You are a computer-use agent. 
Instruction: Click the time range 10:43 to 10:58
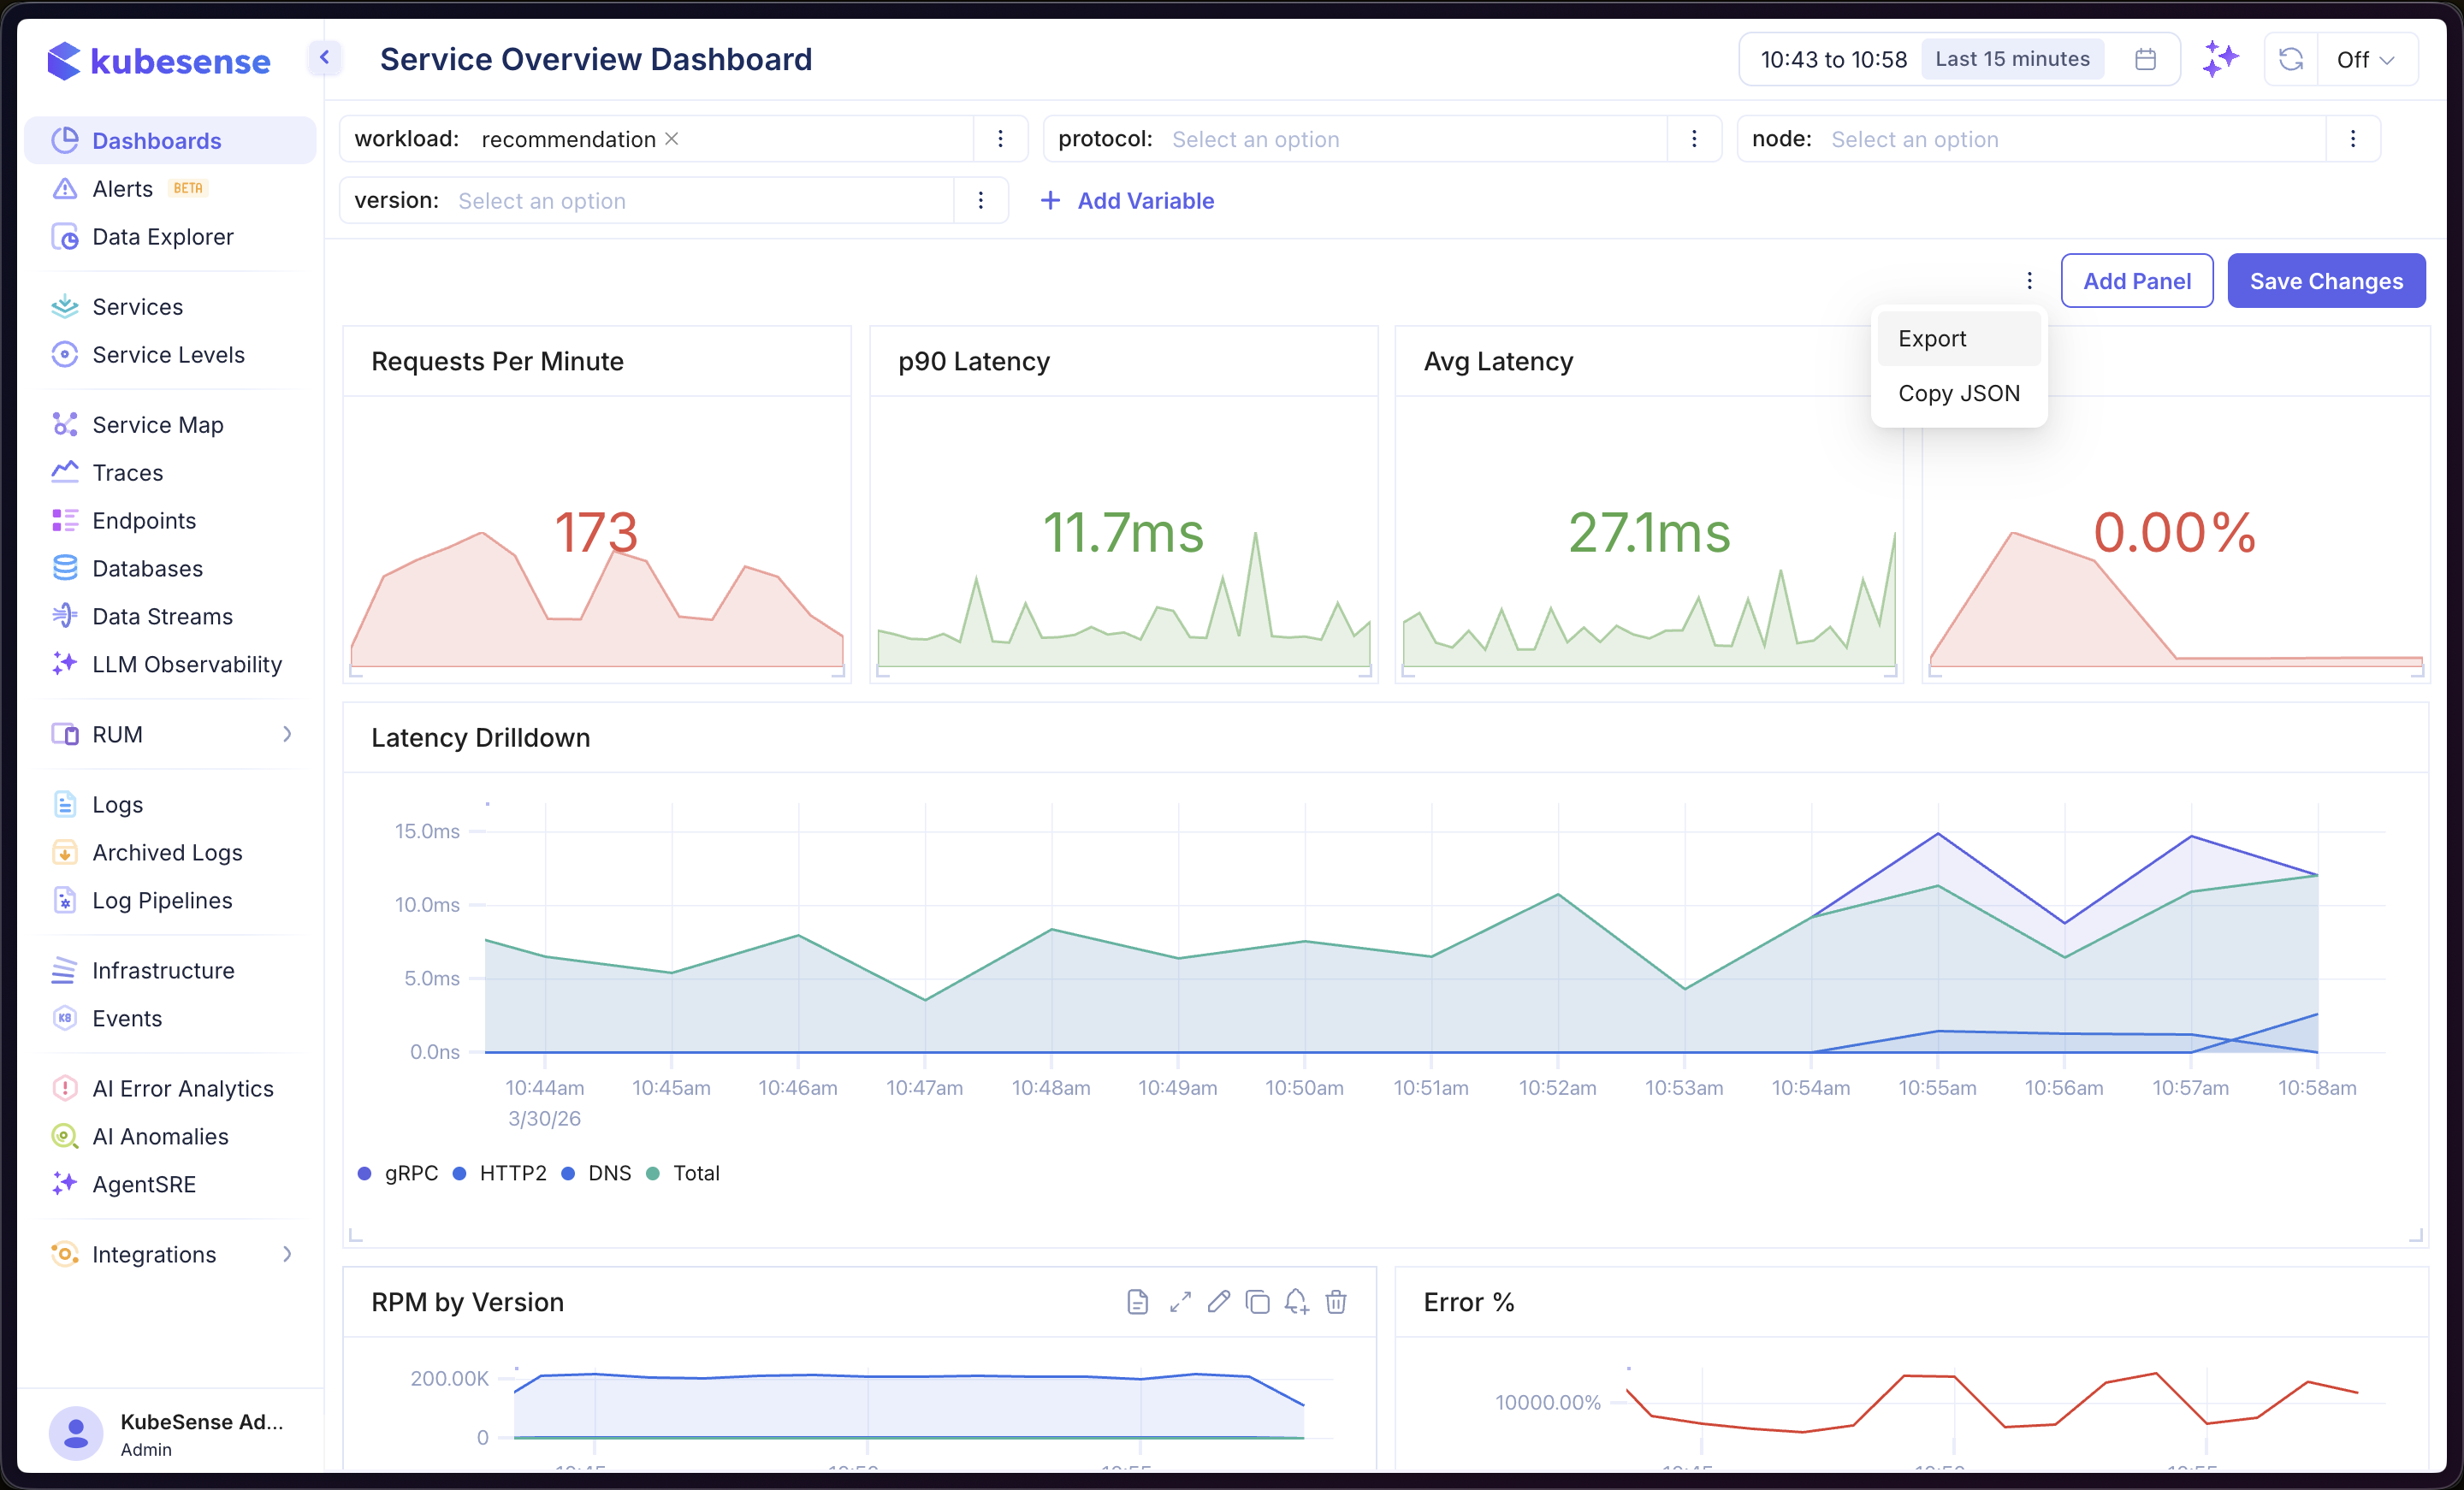pos(1833,59)
